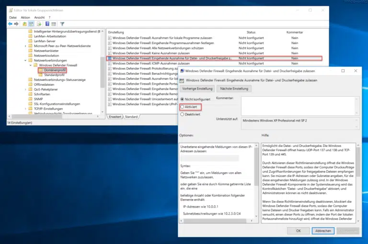Select the SSL-Konfigurationseinstellungen tree item
This screenshot has width=368, height=244.
pyautogui.click(x=57, y=104)
